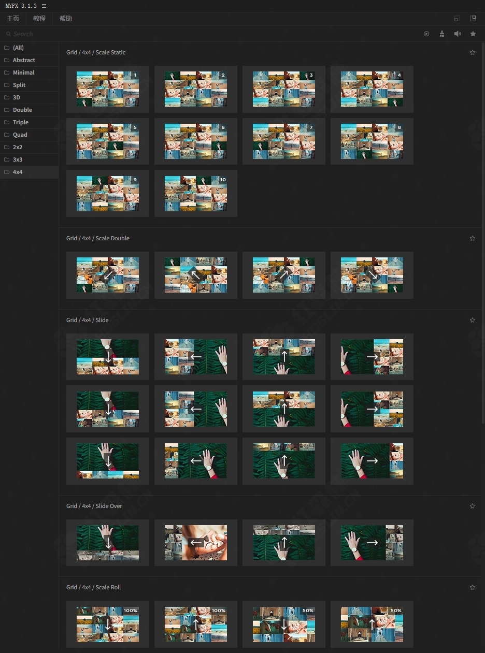485x653 pixels.
Task: Select Slide Over preset with down arrow
Action: point(108,543)
